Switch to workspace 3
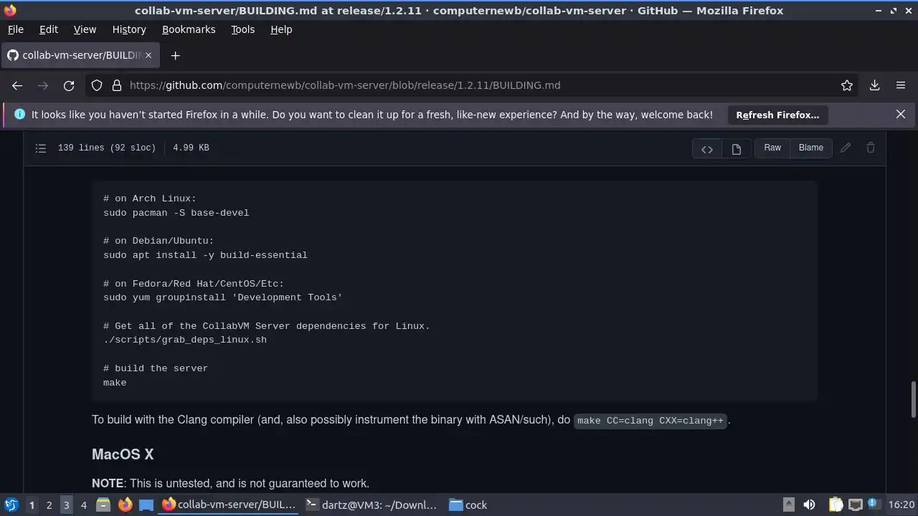The image size is (918, 516). [66, 505]
